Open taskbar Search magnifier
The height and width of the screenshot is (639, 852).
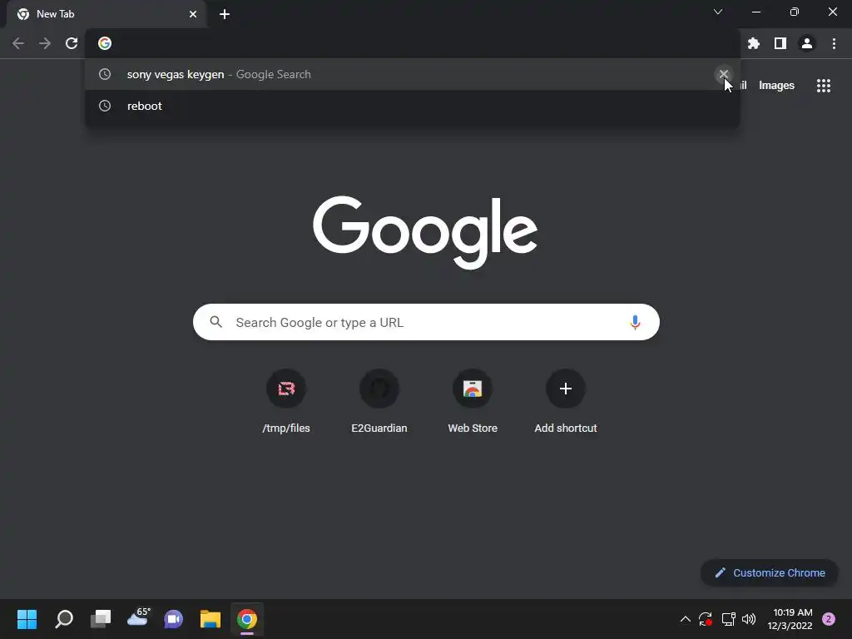tap(63, 619)
